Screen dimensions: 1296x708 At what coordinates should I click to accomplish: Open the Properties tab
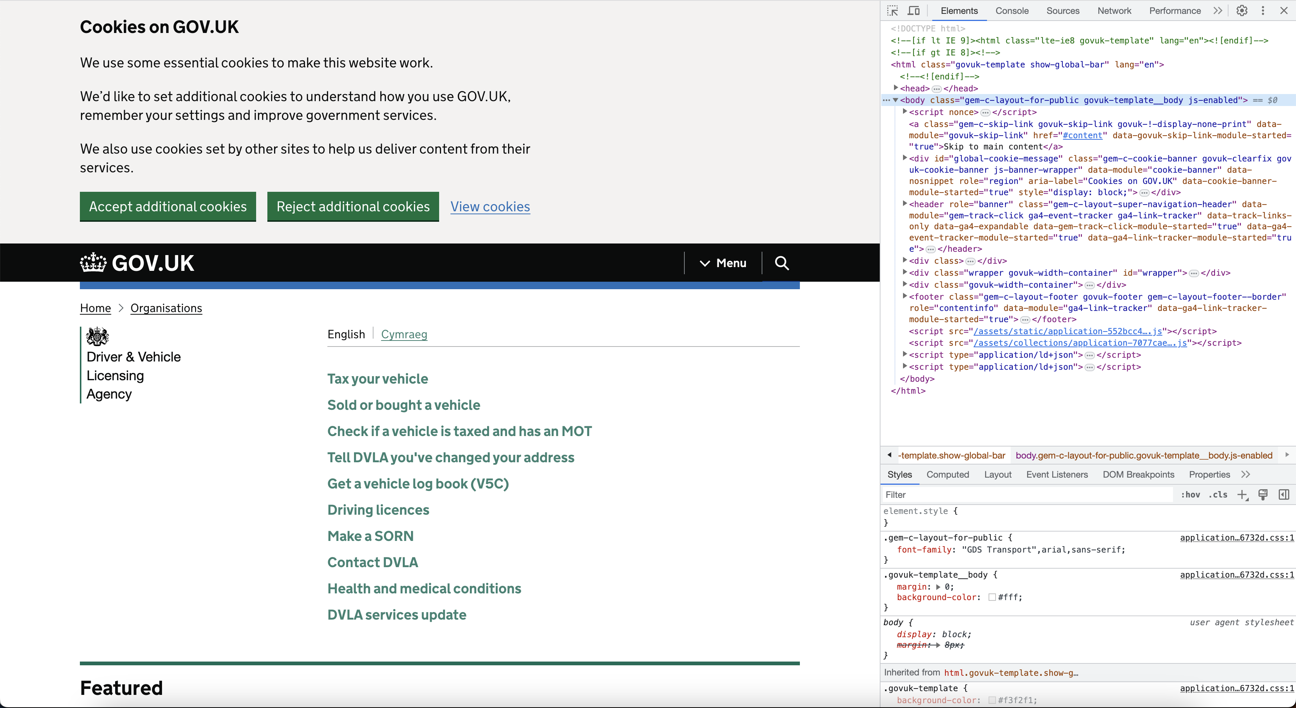click(1209, 474)
